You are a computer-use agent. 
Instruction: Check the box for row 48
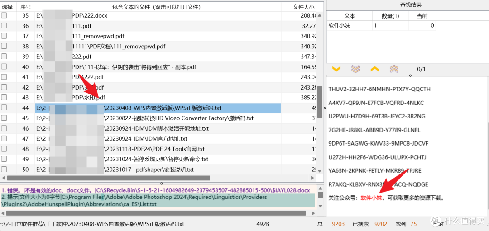tap(4, 149)
